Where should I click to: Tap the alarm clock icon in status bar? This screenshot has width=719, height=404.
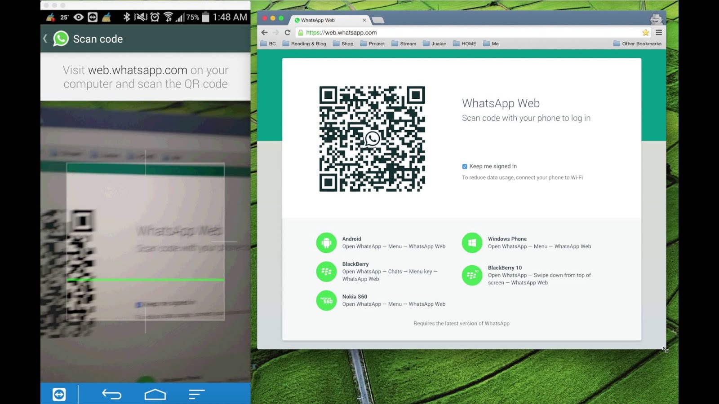click(x=155, y=17)
